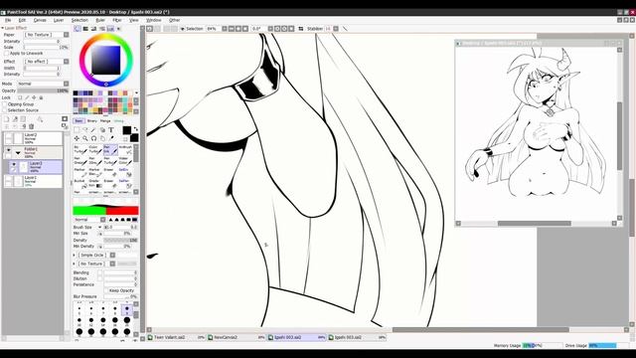Enable the Selection Source checkbox
The image size is (636, 358).
coord(4,110)
